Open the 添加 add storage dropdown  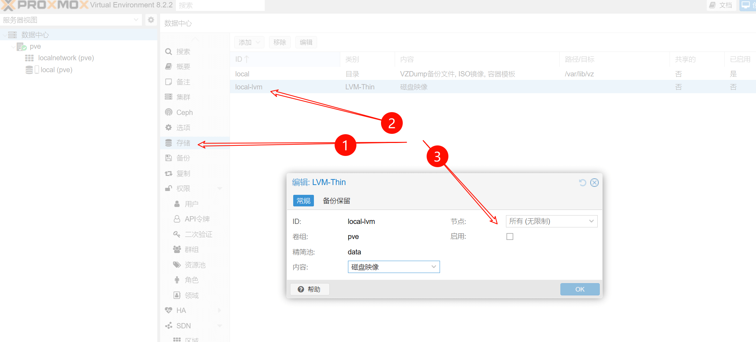249,42
